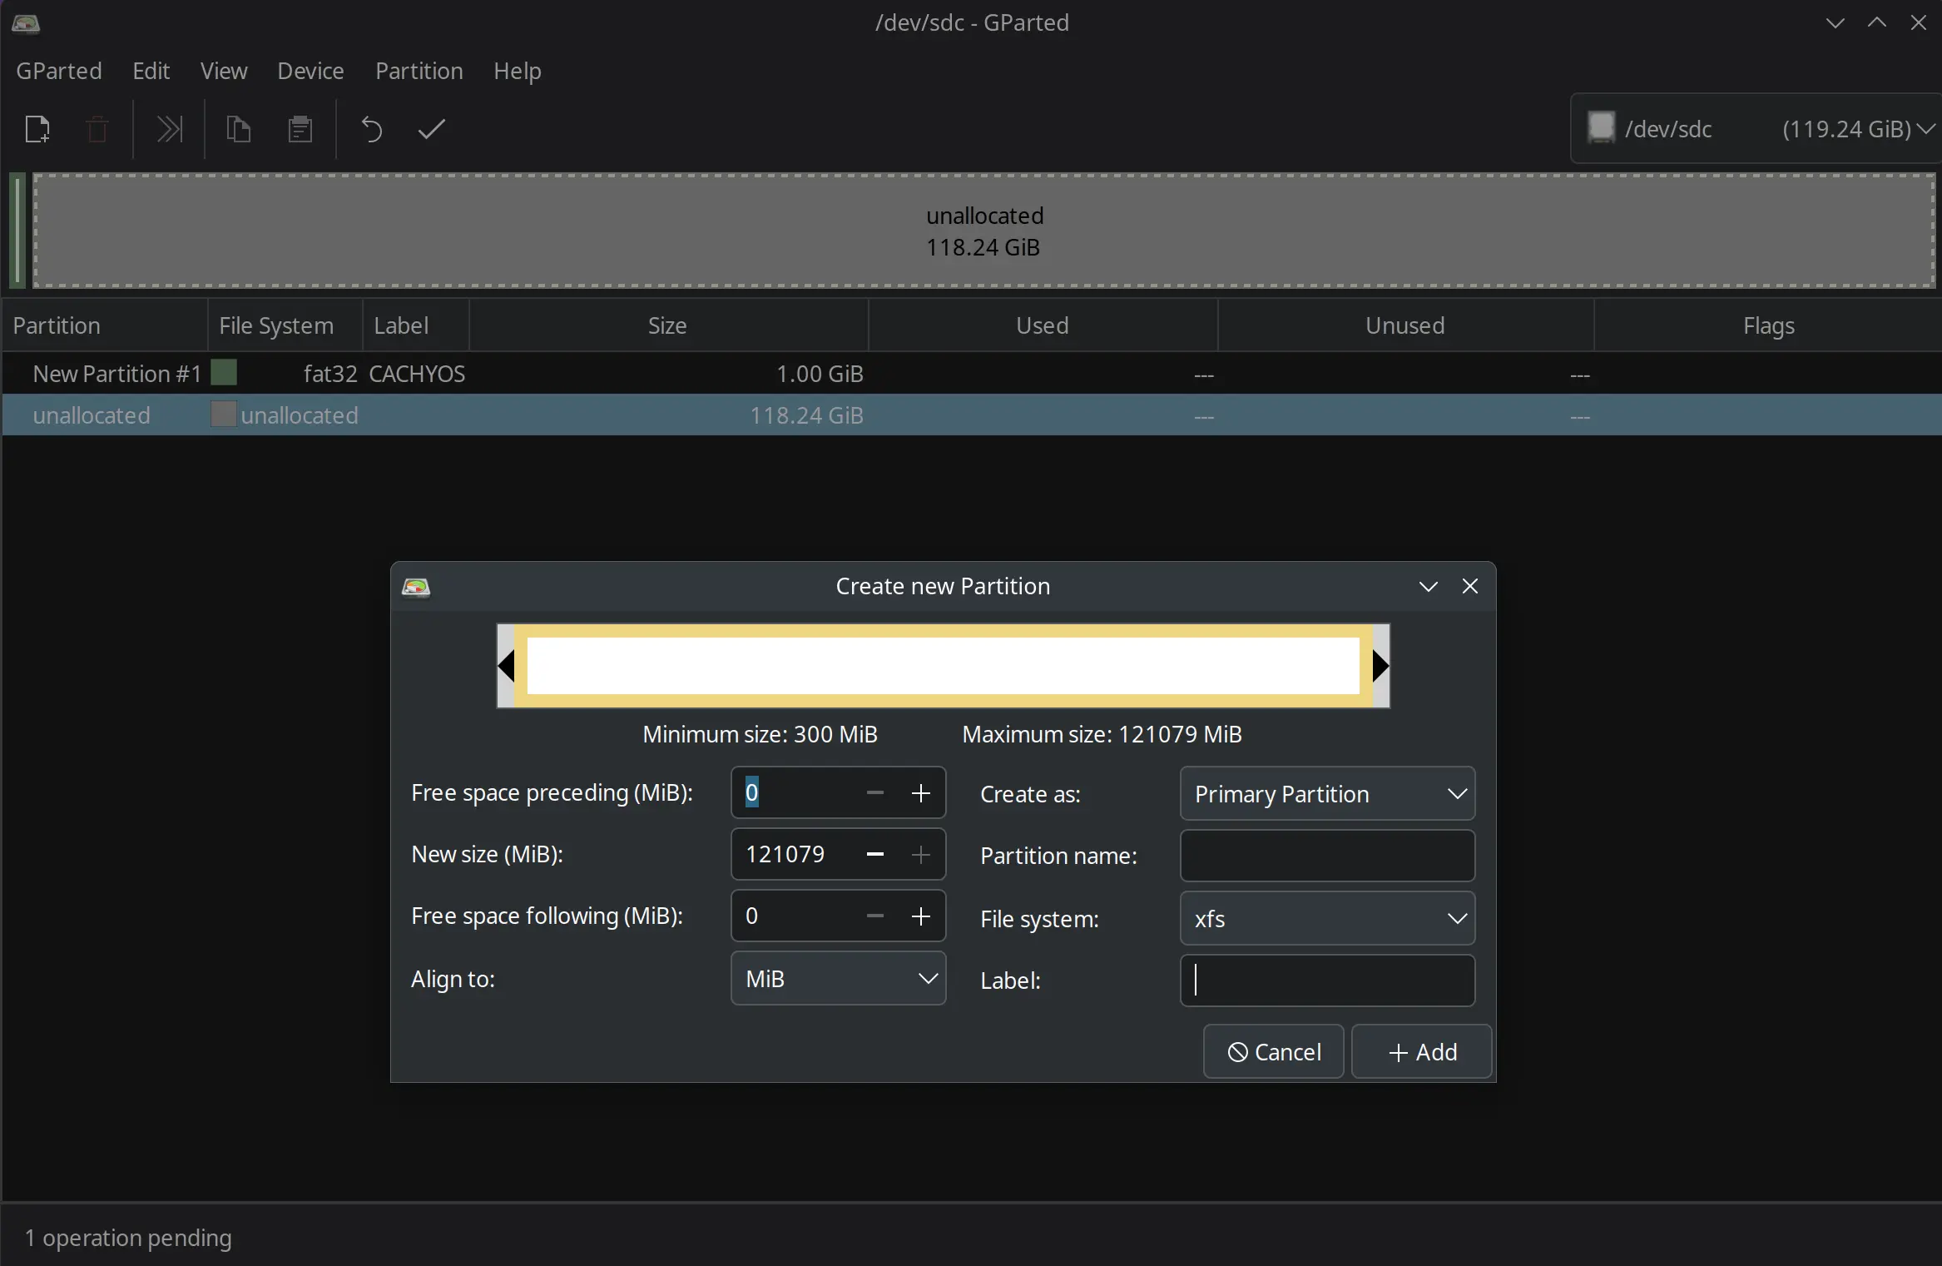1942x1266 pixels.
Task: Click the Flags column header
Action: (x=1768, y=325)
